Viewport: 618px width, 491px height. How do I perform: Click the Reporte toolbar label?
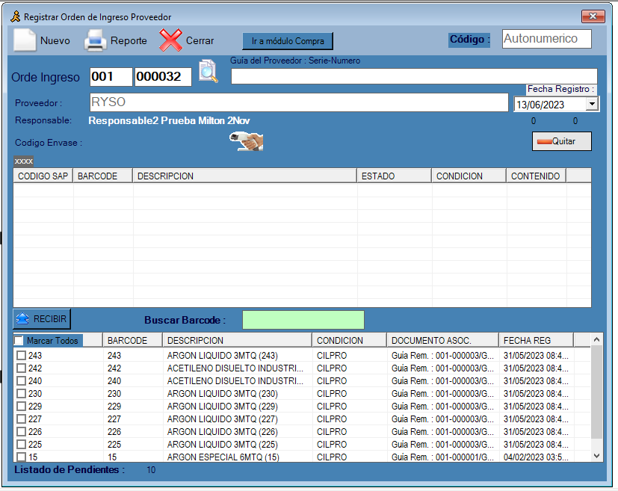[129, 40]
